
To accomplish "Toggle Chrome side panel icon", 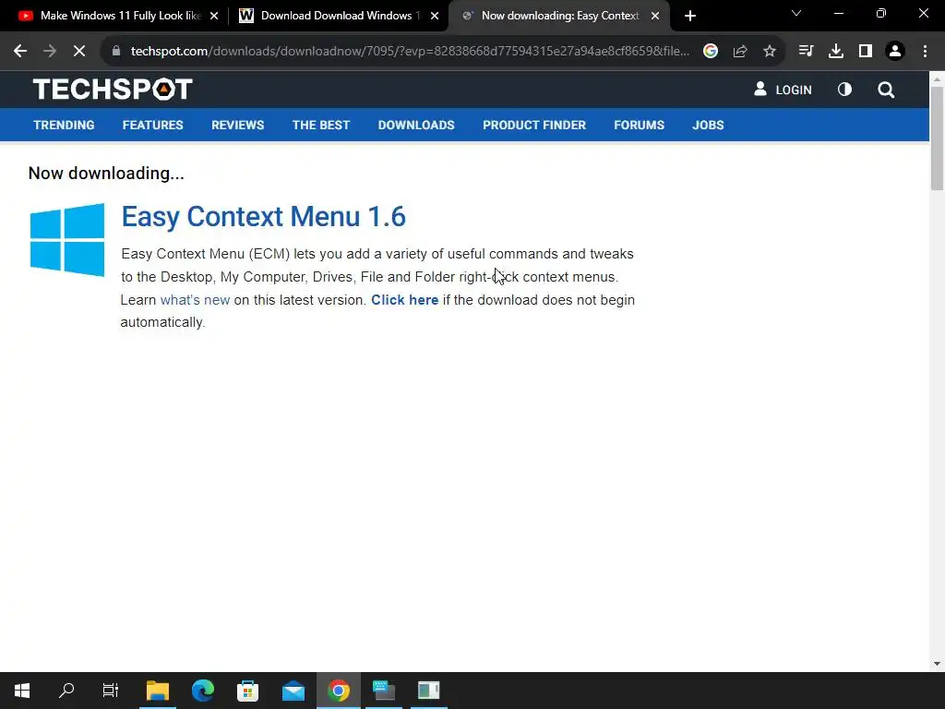I will (866, 52).
